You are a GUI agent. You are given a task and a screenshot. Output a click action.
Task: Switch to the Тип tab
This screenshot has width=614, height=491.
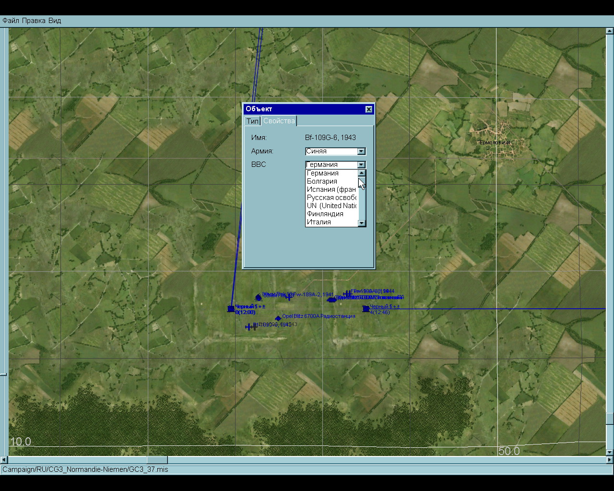pyautogui.click(x=252, y=121)
